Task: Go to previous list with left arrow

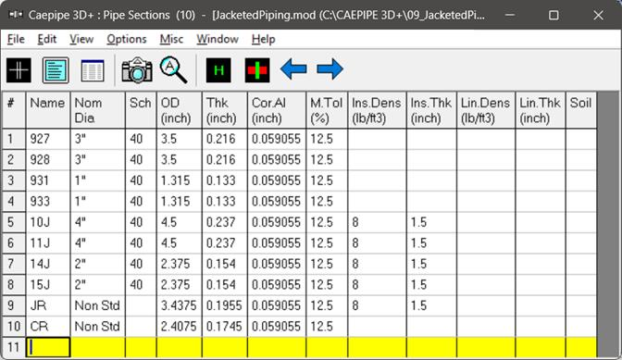Action: 293,69
